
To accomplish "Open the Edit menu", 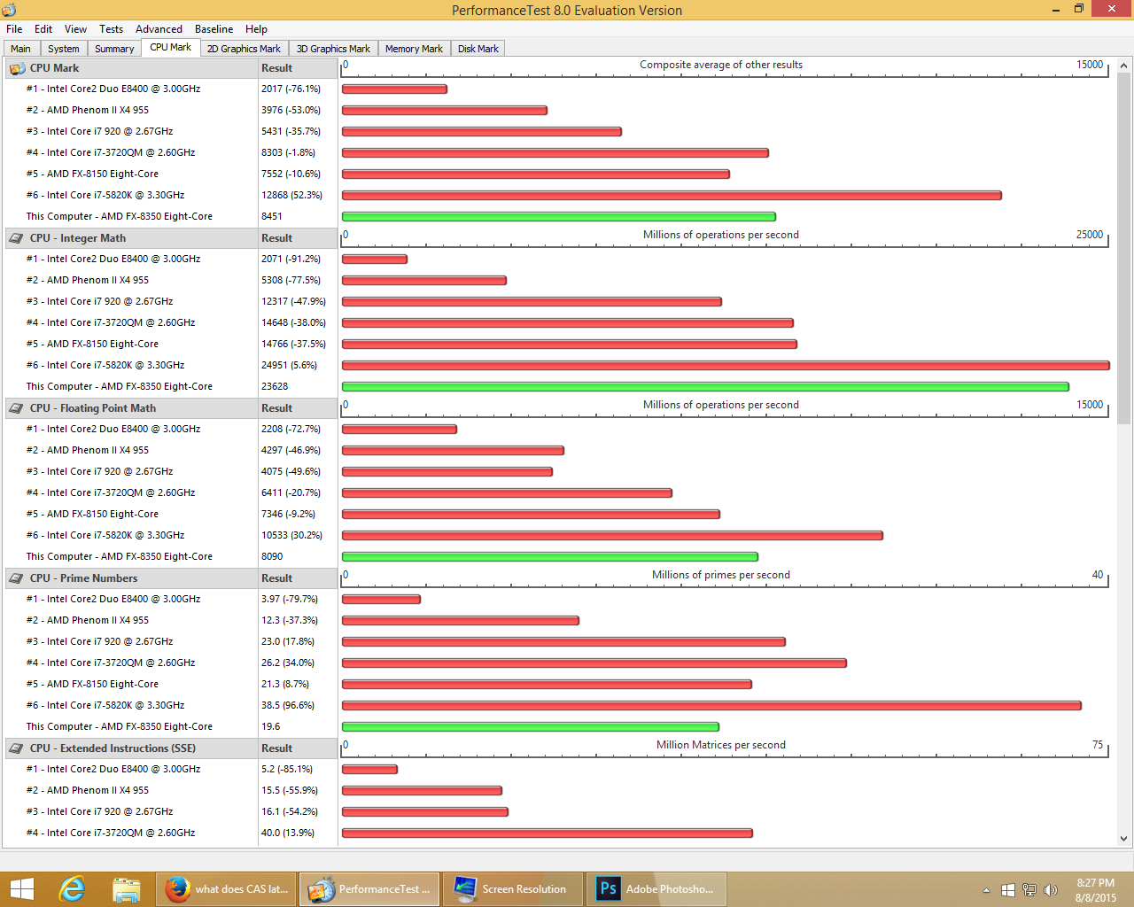I will click(43, 29).
